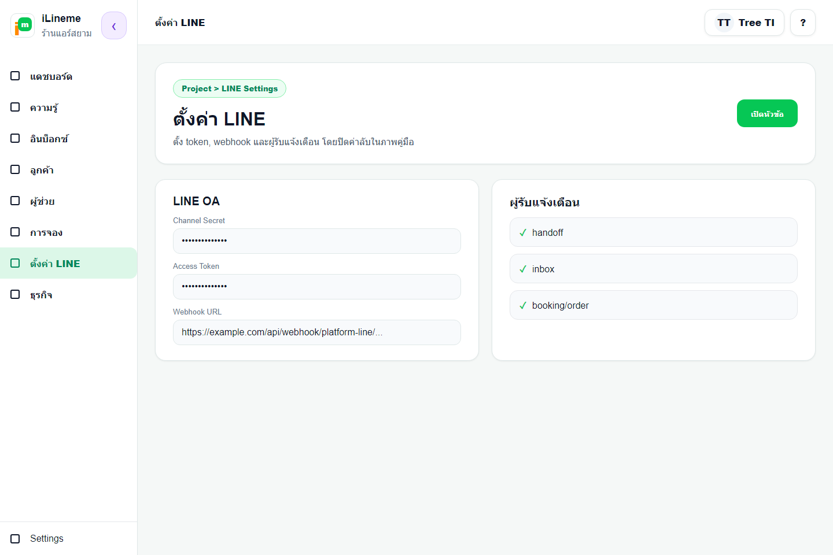Click the check mark beside booking/order
The image size is (833, 555).
(x=523, y=305)
